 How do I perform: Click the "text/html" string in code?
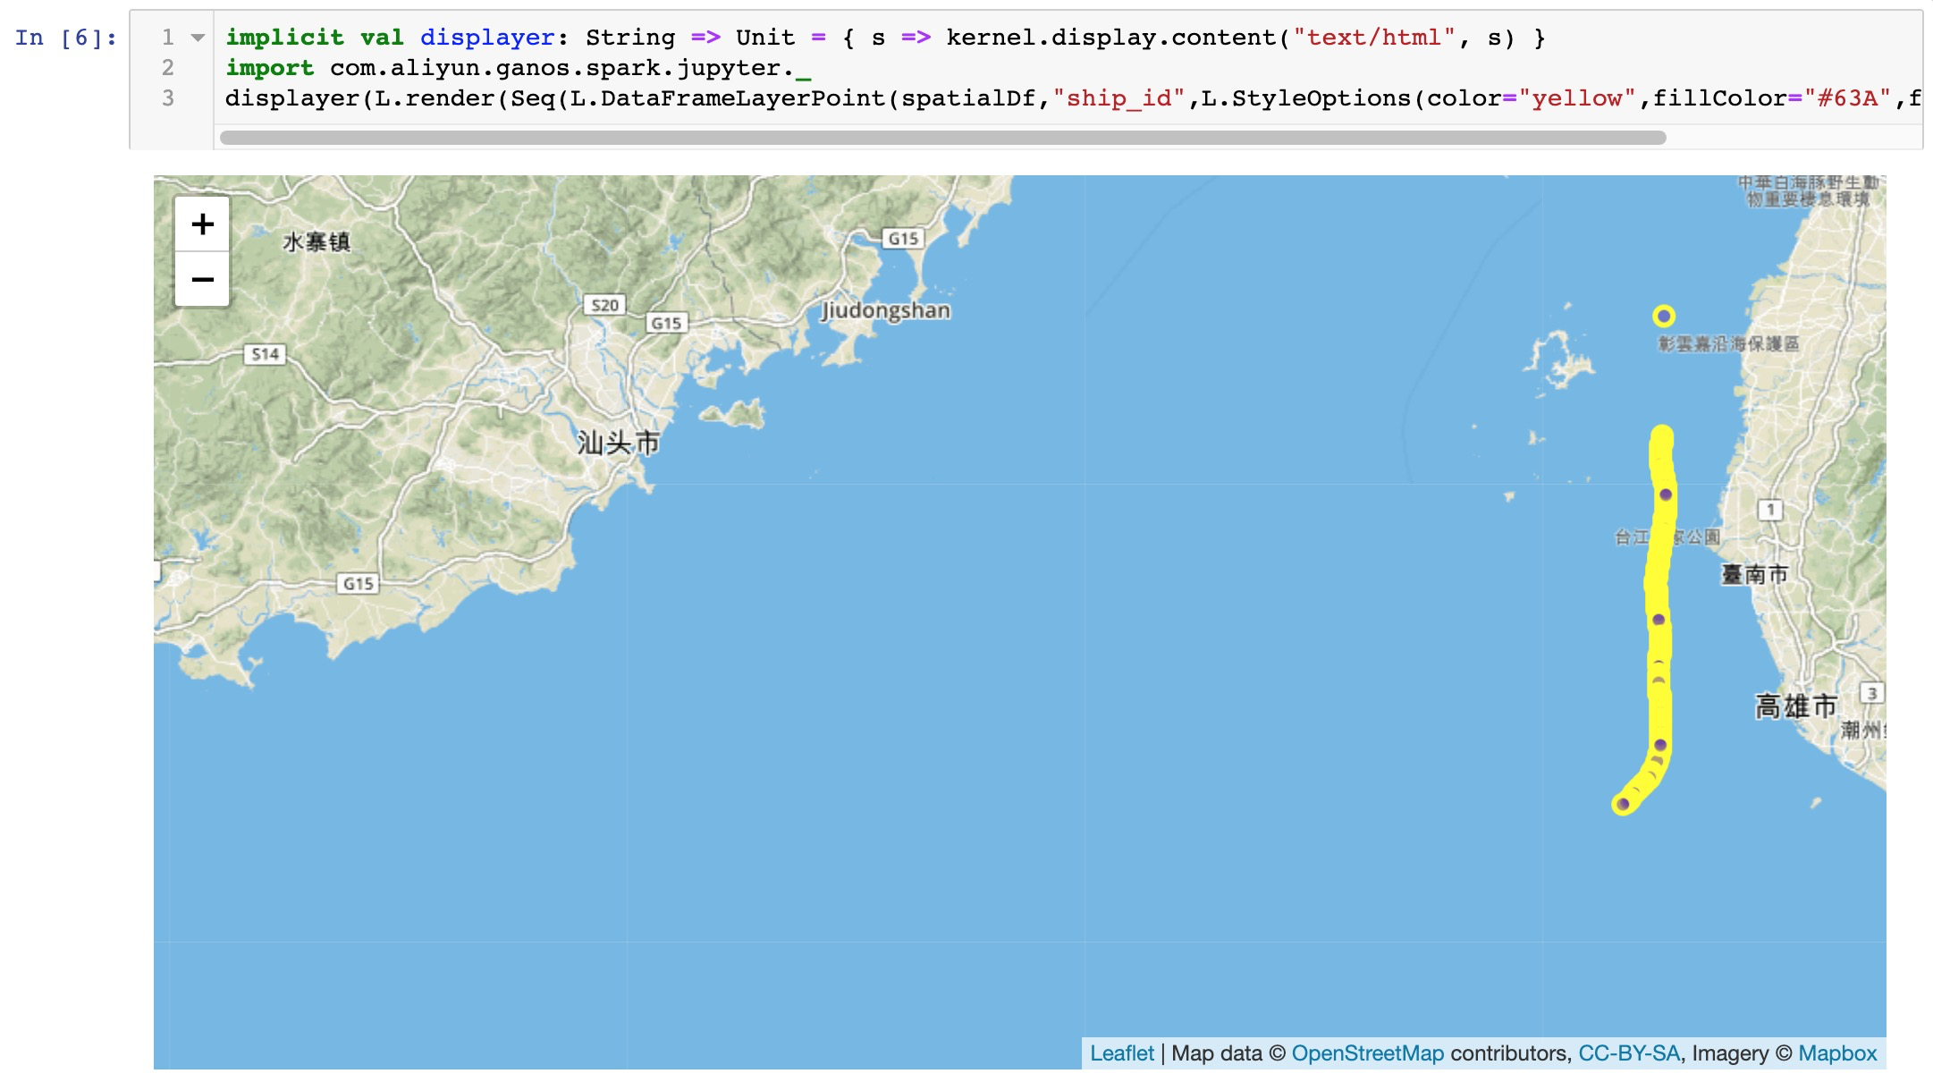point(1374,38)
